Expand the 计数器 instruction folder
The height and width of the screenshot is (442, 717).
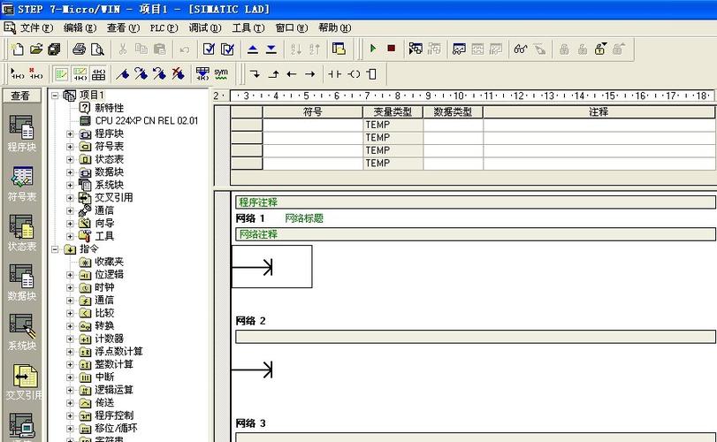coord(70,339)
